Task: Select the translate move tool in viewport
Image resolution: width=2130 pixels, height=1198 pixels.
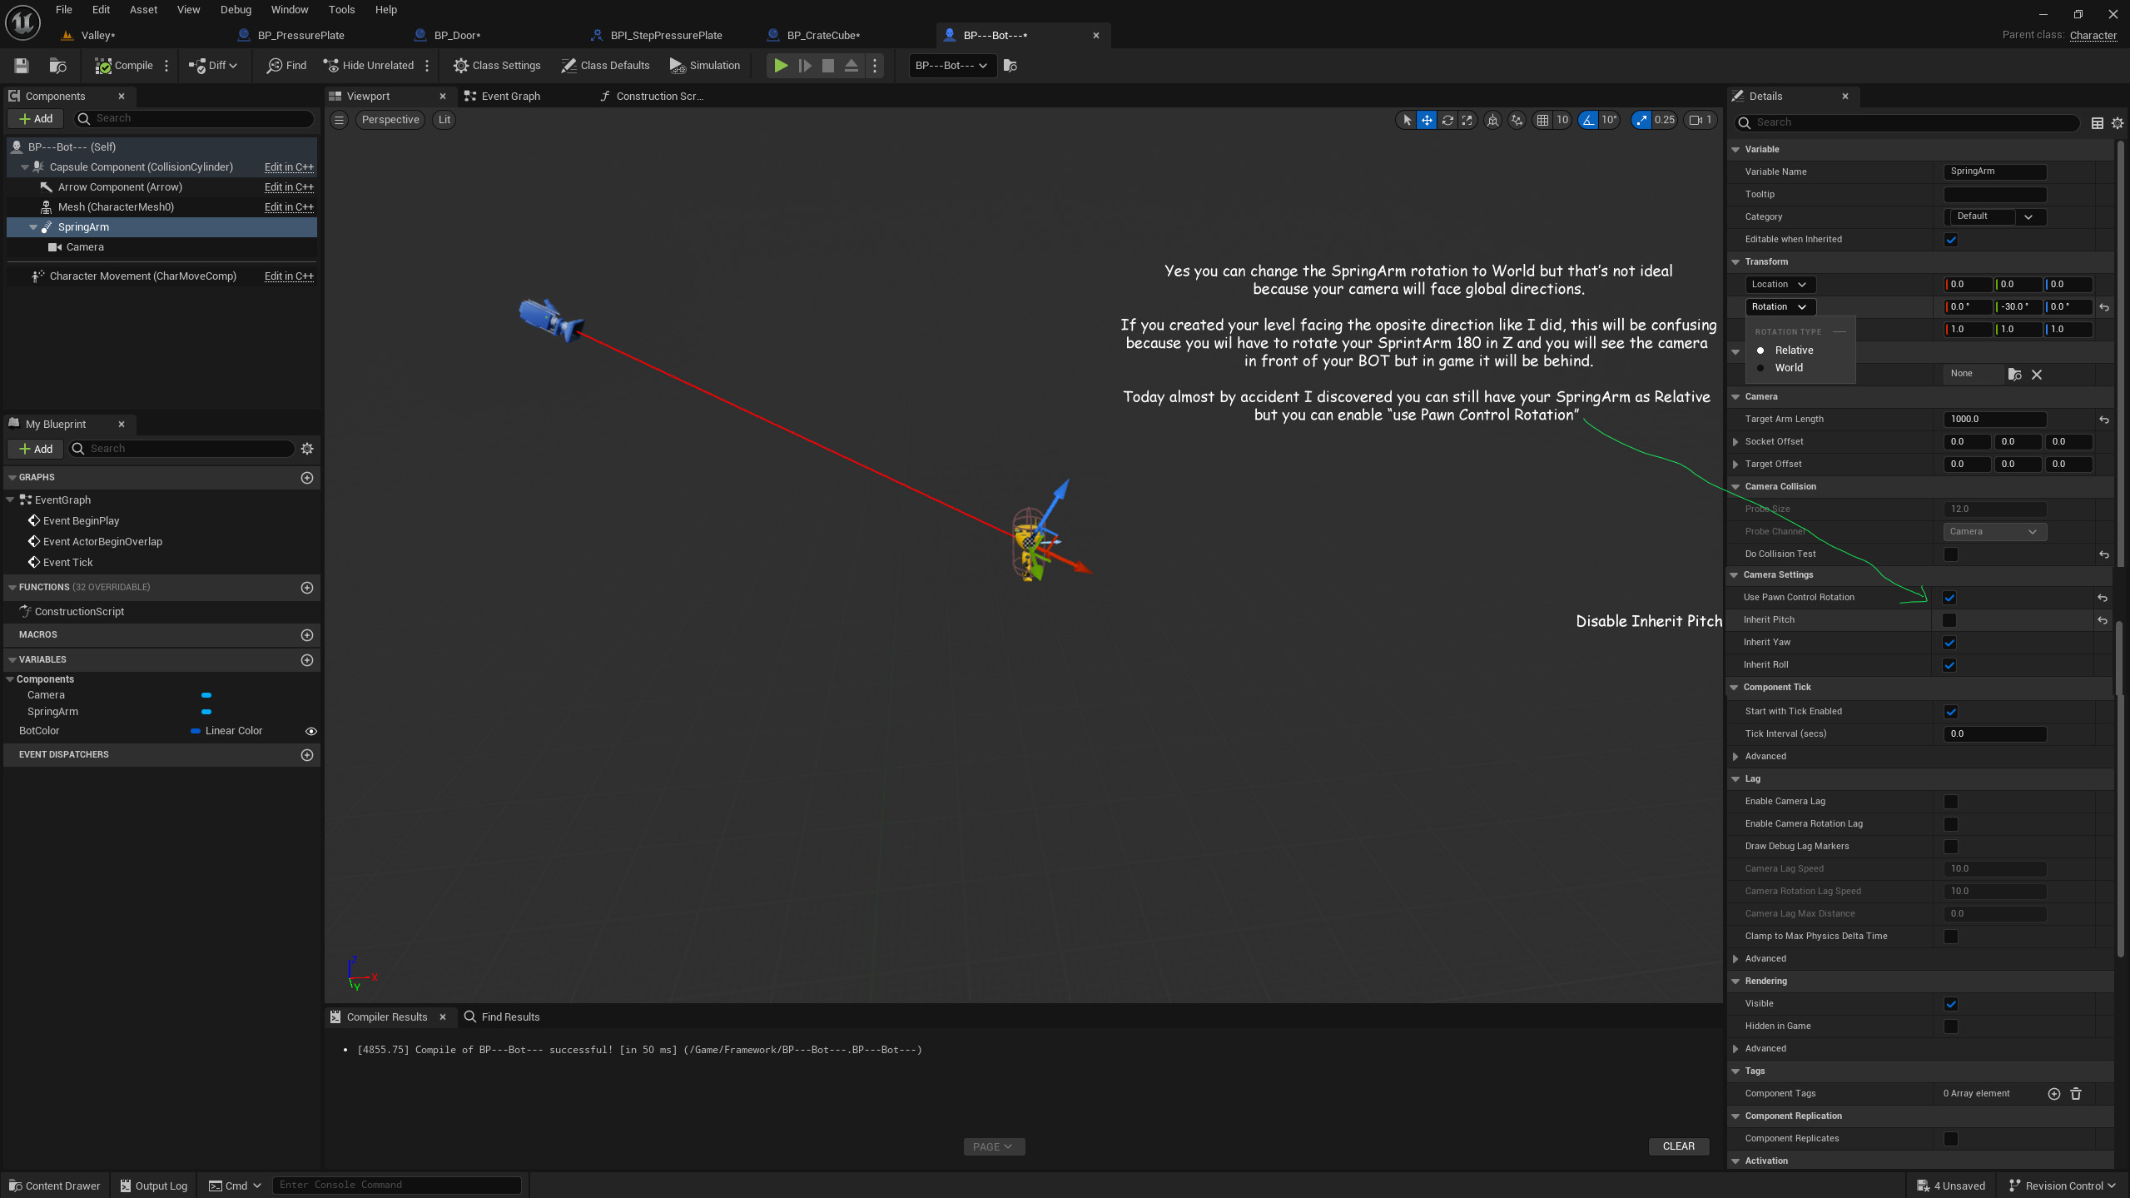Action: (1427, 120)
